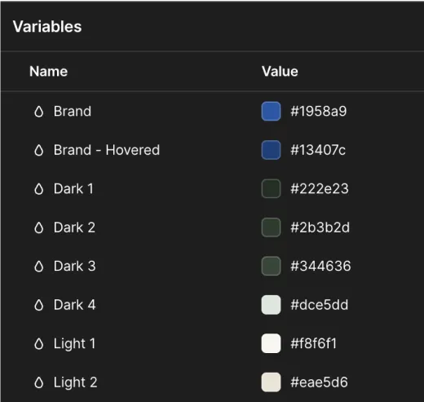
Task: Click the Name column header
Action: pyautogui.click(x=49, y=72)
